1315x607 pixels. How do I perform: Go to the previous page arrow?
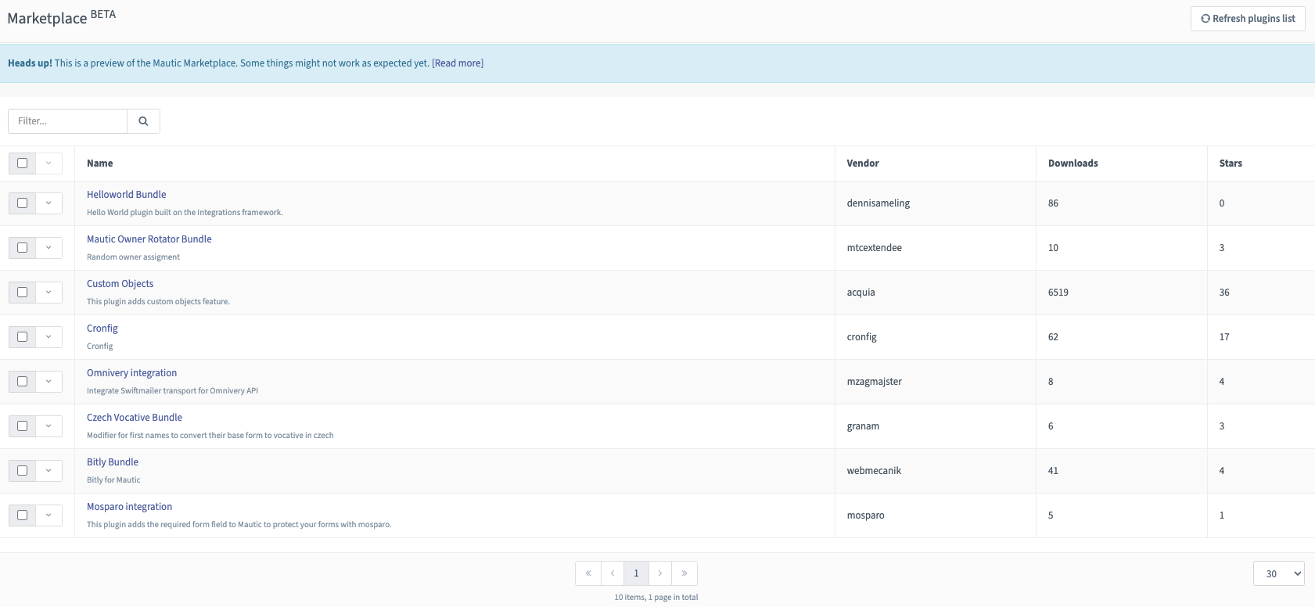(x=613, y=573)
